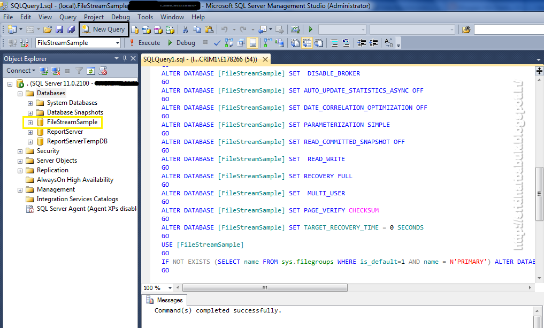The height and width of the screenshot is (328, 544).
Task: Expand the FileStreamSample database node
Action: (30, 121)
